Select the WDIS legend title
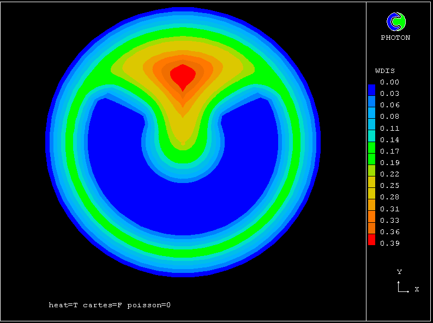Screen dimensions: 433x323 [384, 71]
